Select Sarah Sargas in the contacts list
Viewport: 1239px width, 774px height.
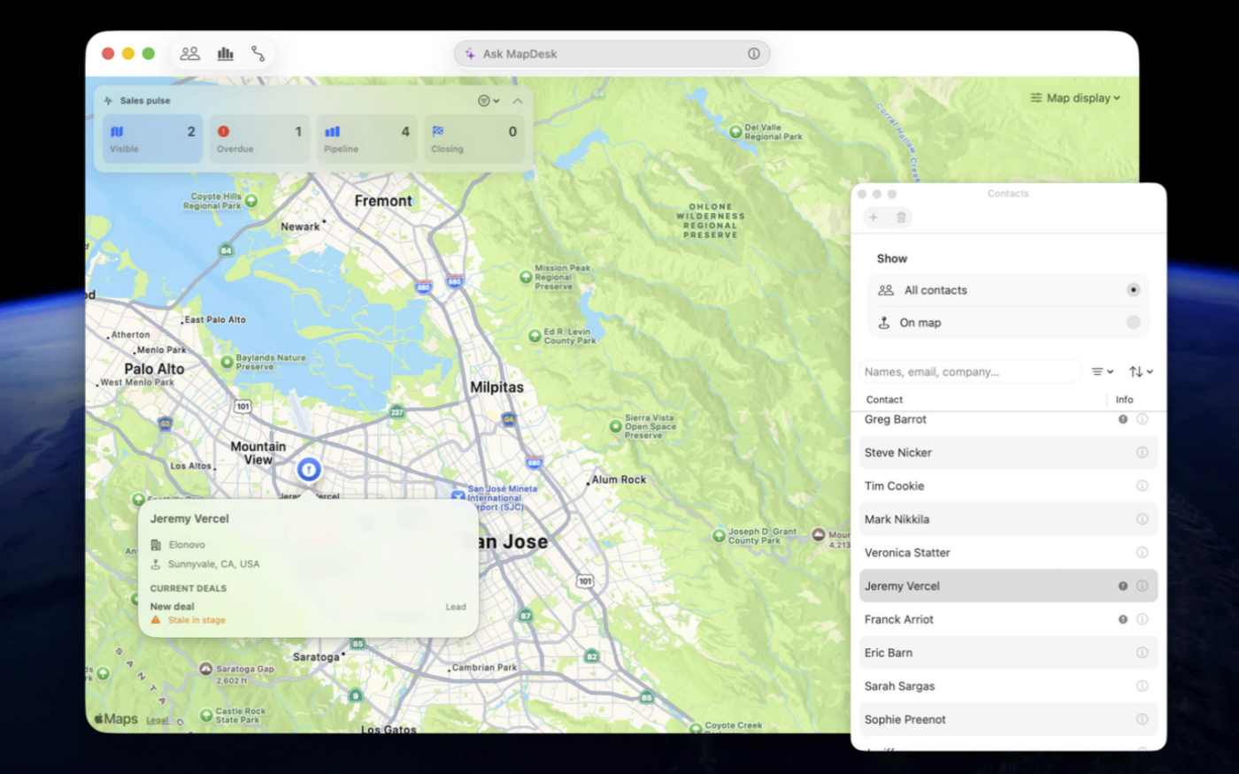pos(1008,686)
